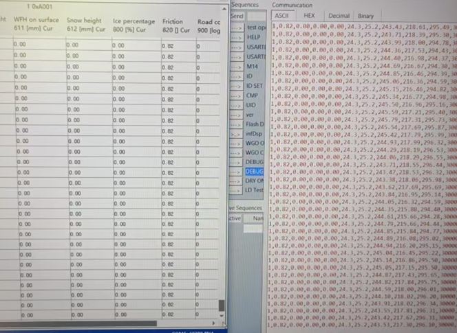Click the 'WFH on surface' column header

point(36,25)
